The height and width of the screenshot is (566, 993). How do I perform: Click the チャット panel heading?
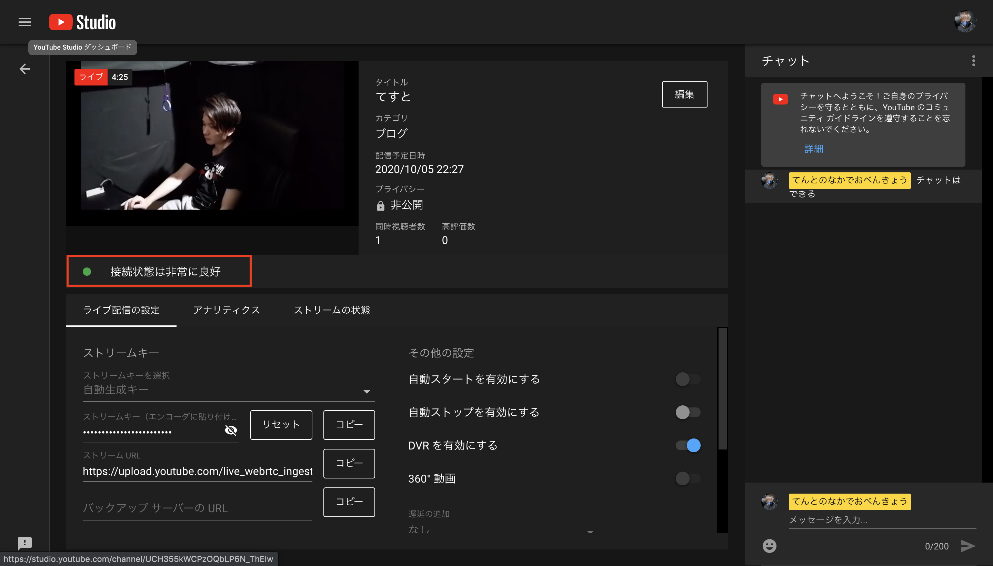pyautogui.click(x=786, y=61)
